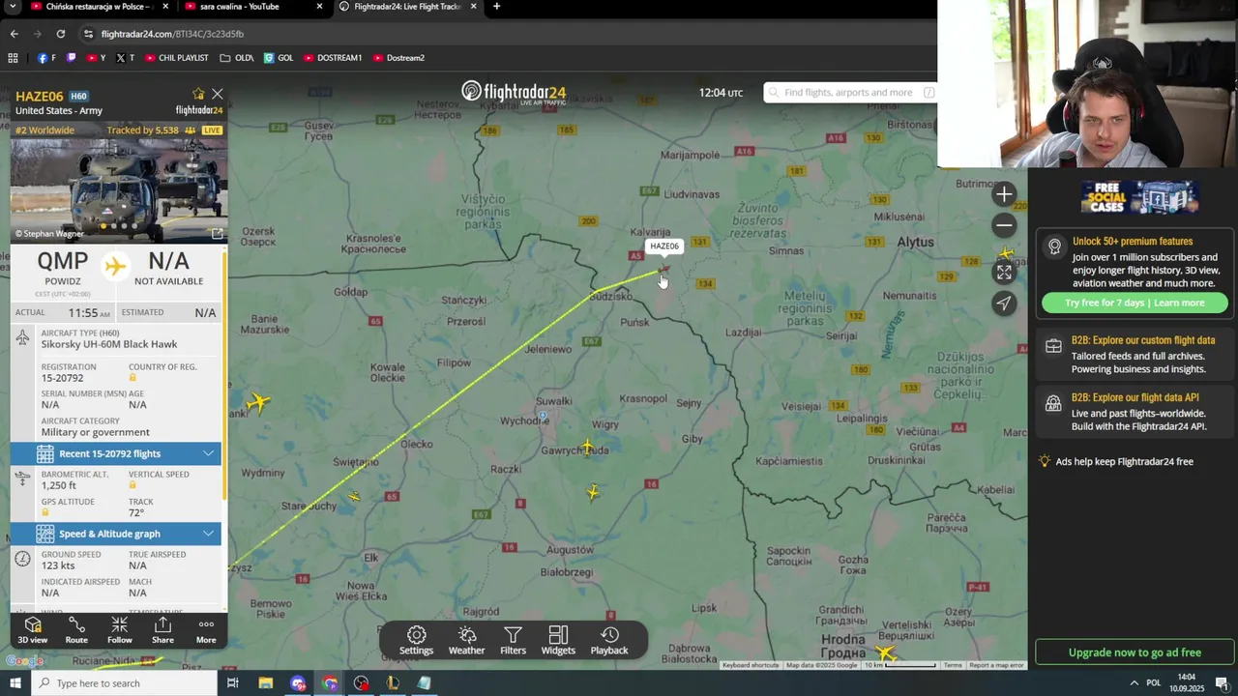Open the CHIL PLAYLIST bookmark
Image resolution: width=1238 pixels, height=696 pixels.
click(177, 58)
